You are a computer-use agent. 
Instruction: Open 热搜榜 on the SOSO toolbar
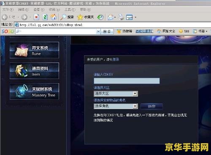coord(124,31)
